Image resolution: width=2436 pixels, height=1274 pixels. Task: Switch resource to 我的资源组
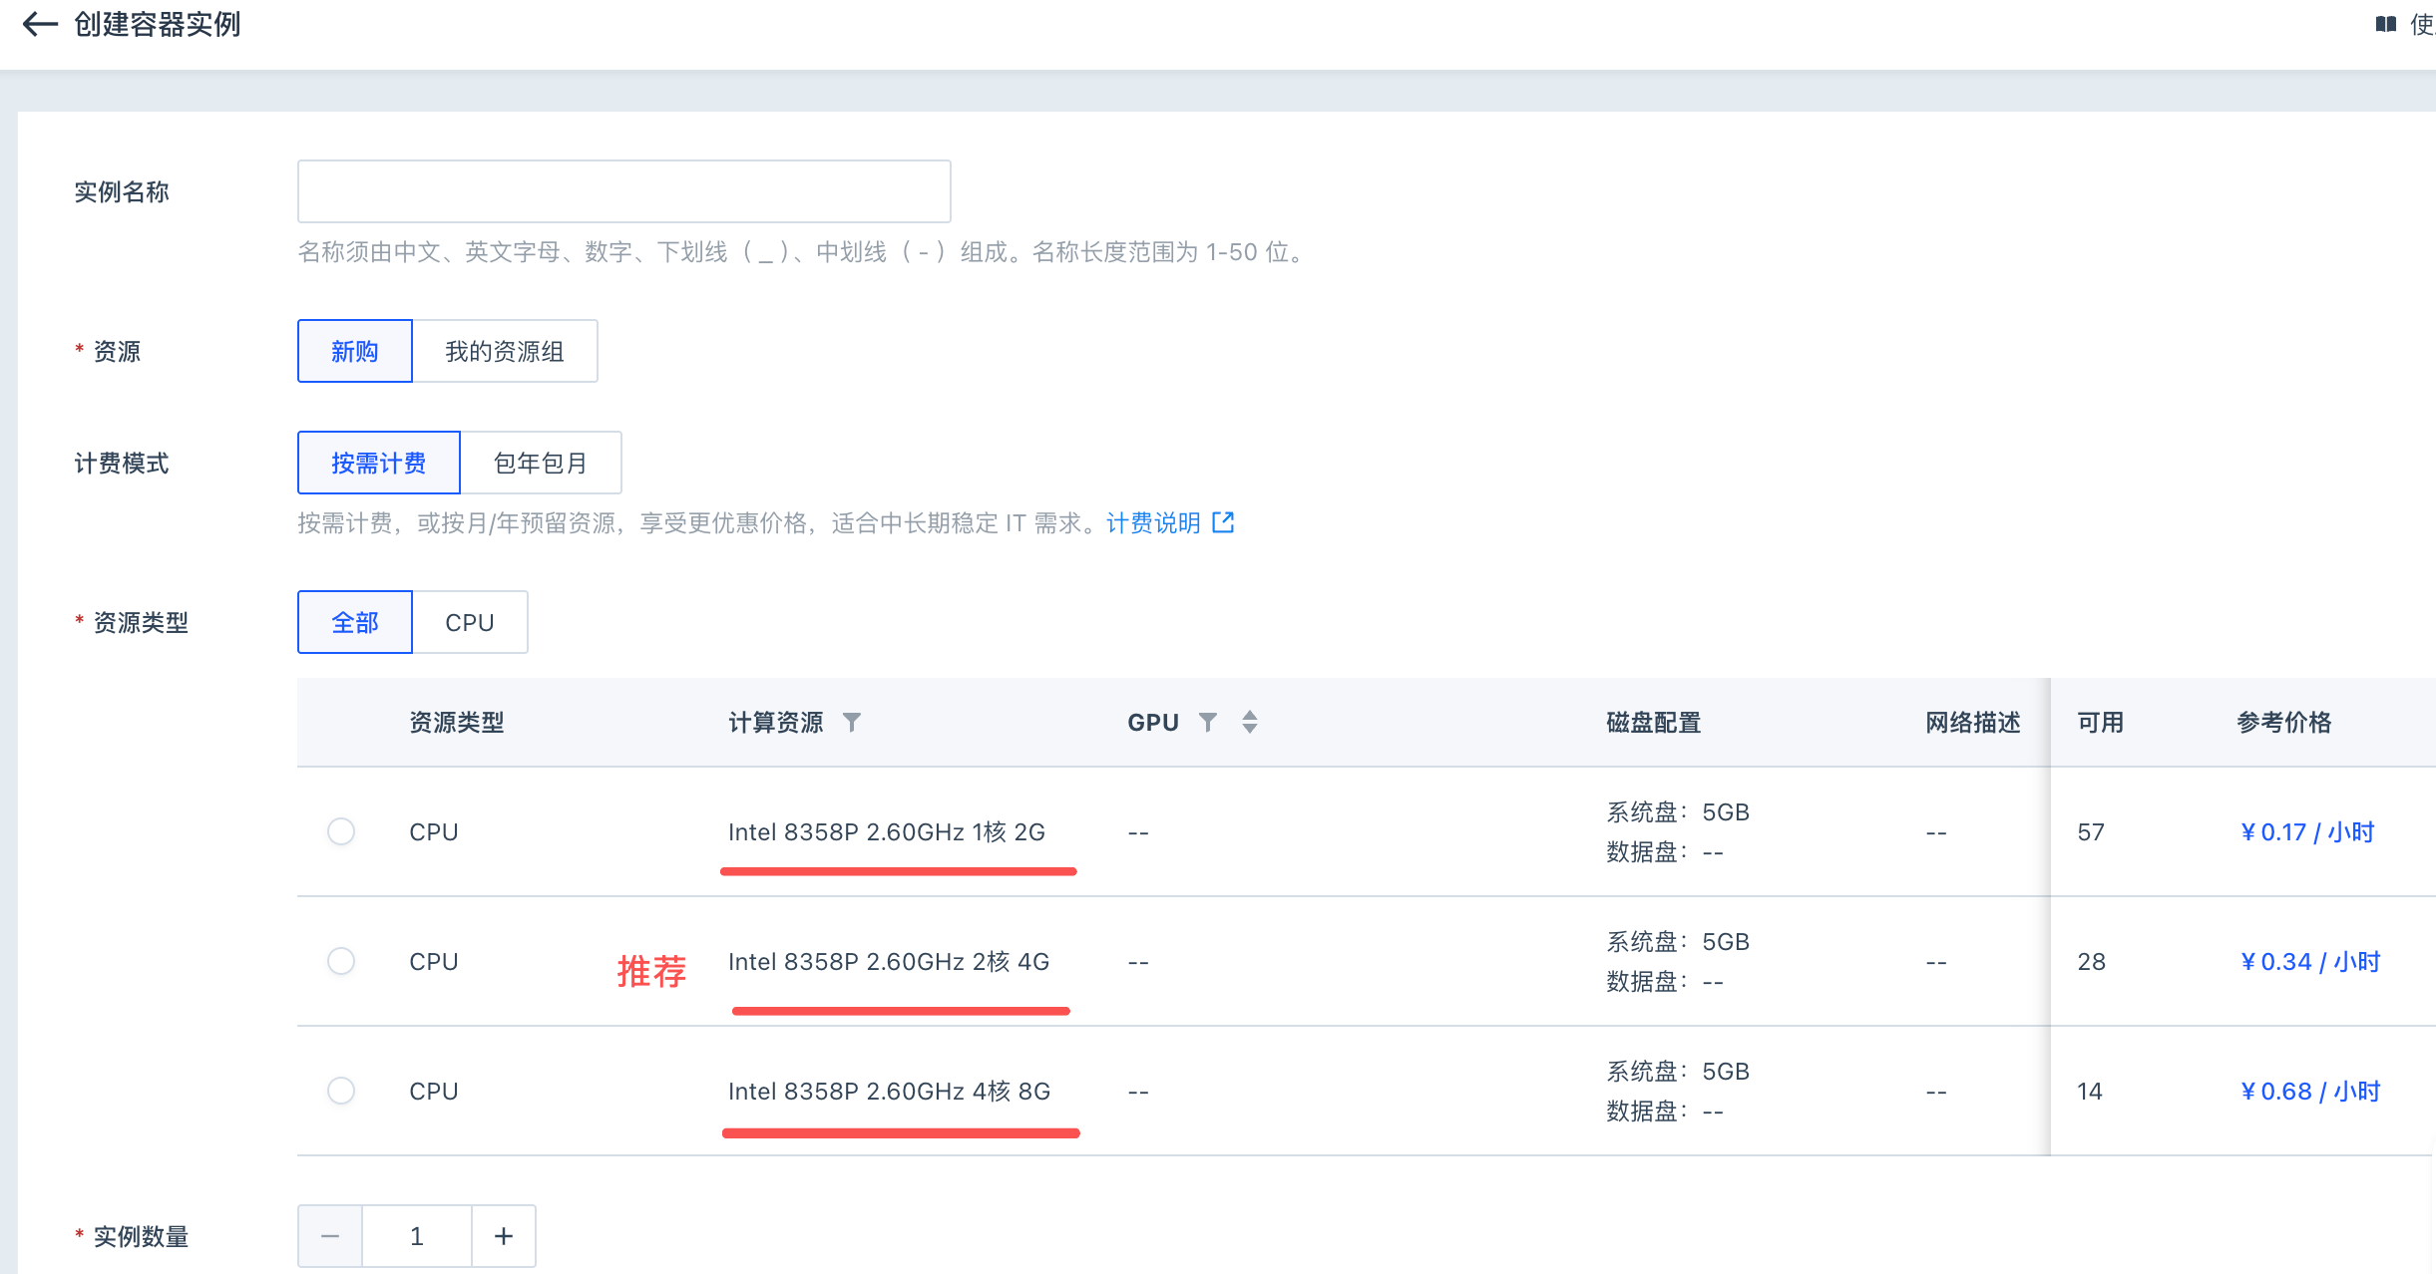[x=505, y=351]
